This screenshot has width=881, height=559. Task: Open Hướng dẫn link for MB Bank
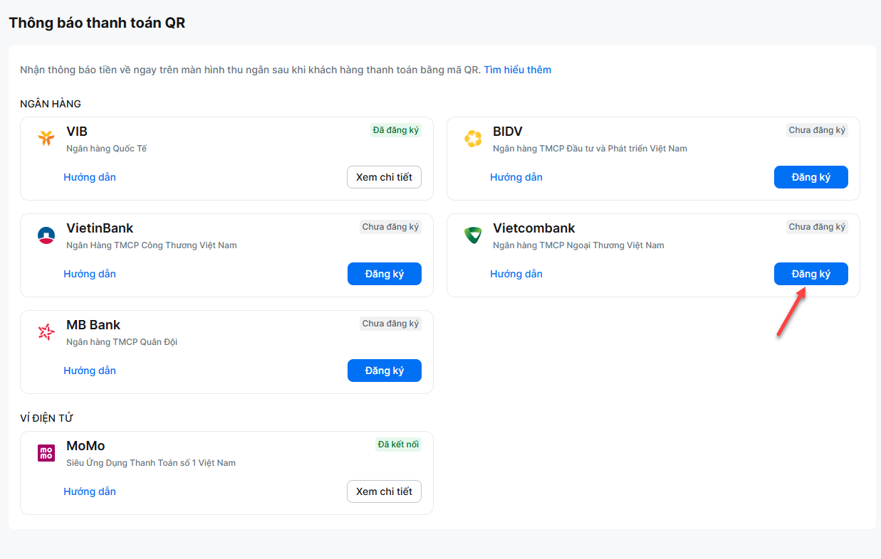click(90, 371)
